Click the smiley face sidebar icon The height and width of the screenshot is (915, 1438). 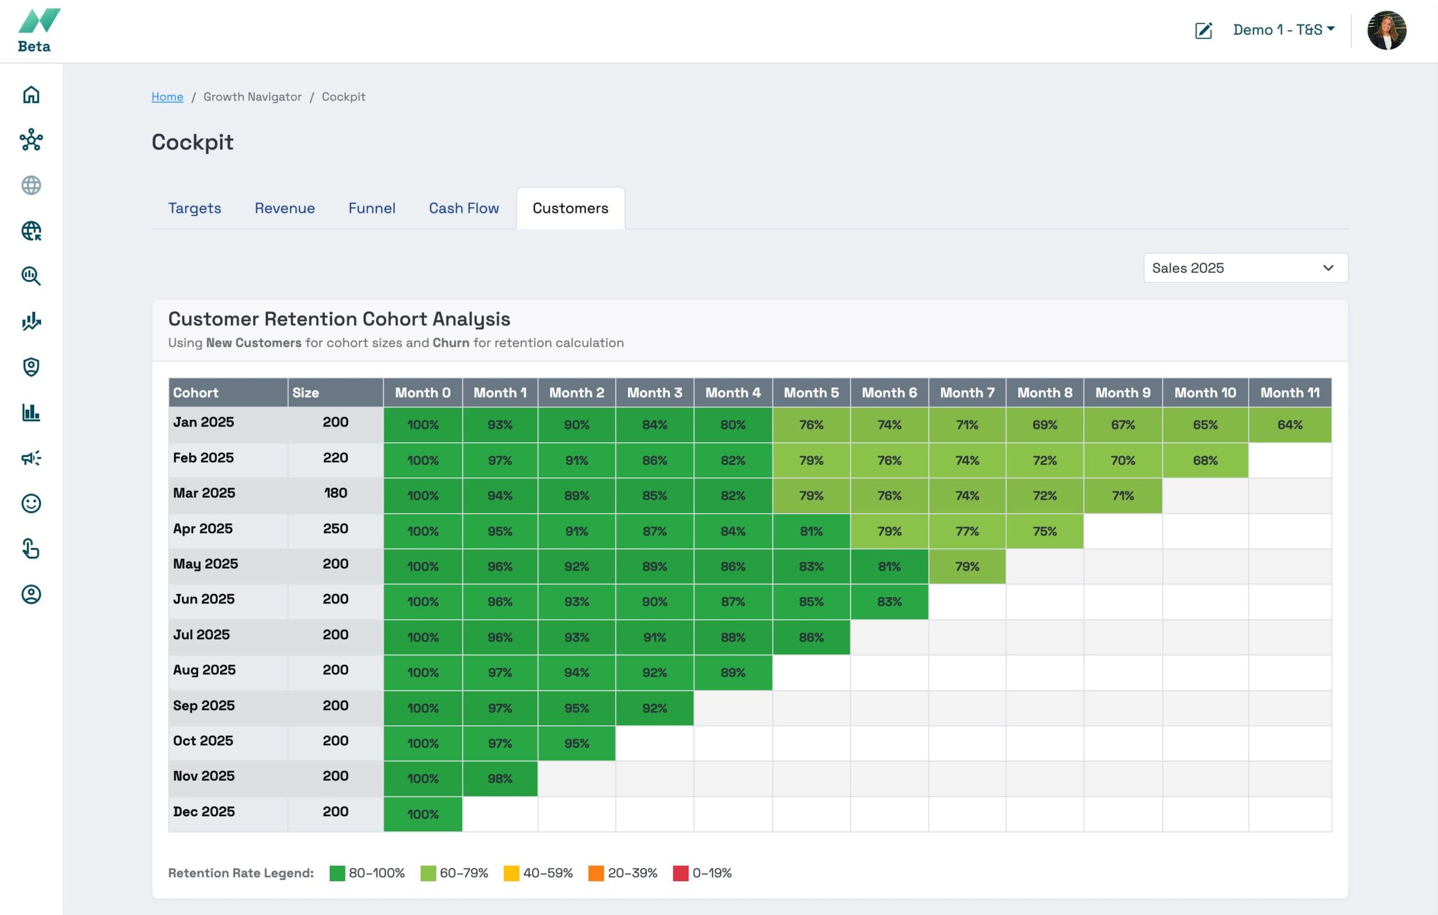tap(31, 503)
